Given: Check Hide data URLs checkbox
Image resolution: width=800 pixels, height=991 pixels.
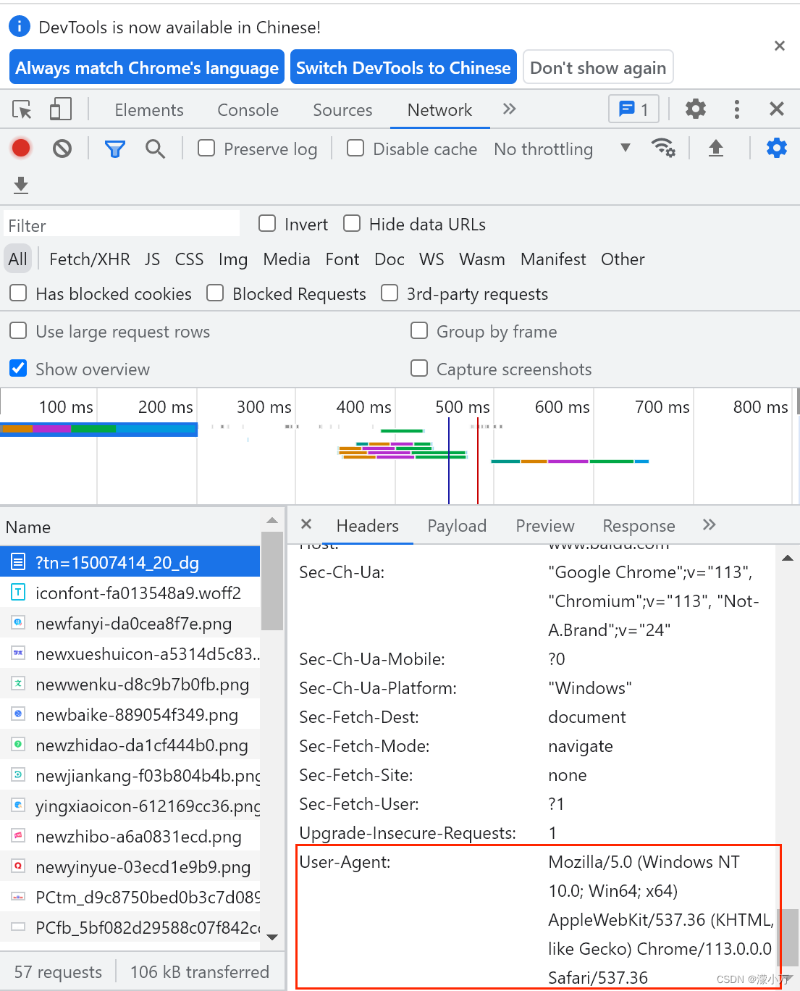Looking at the screenshot, I should pos(352,223).
